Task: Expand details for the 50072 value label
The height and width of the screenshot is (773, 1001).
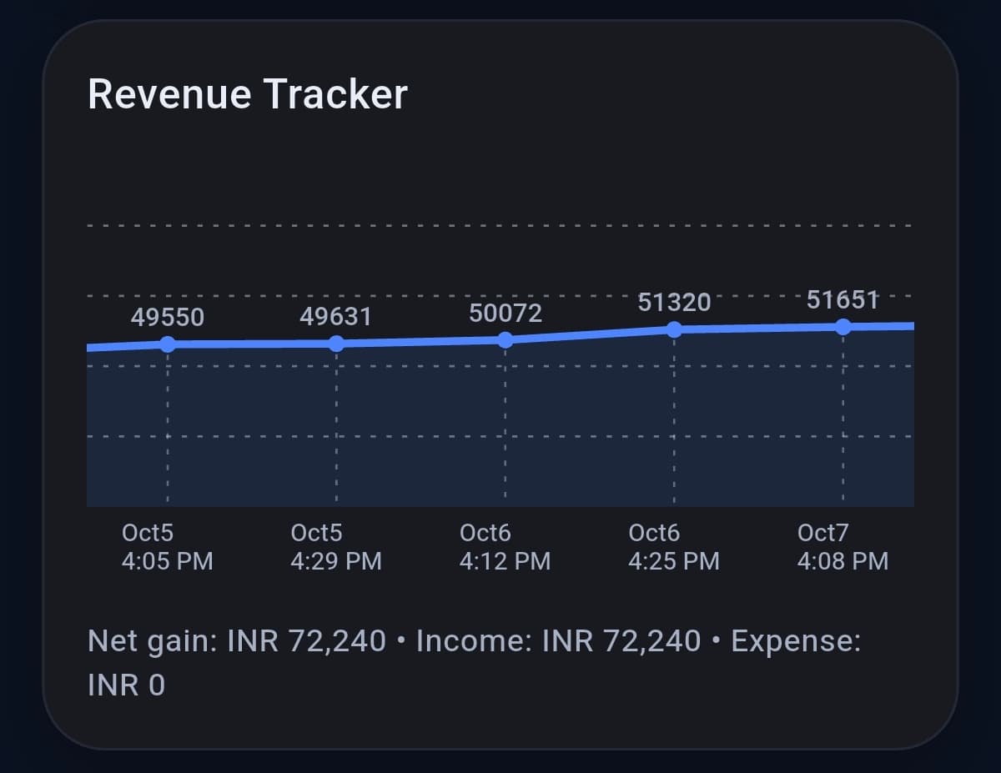Action: point(505,313)
